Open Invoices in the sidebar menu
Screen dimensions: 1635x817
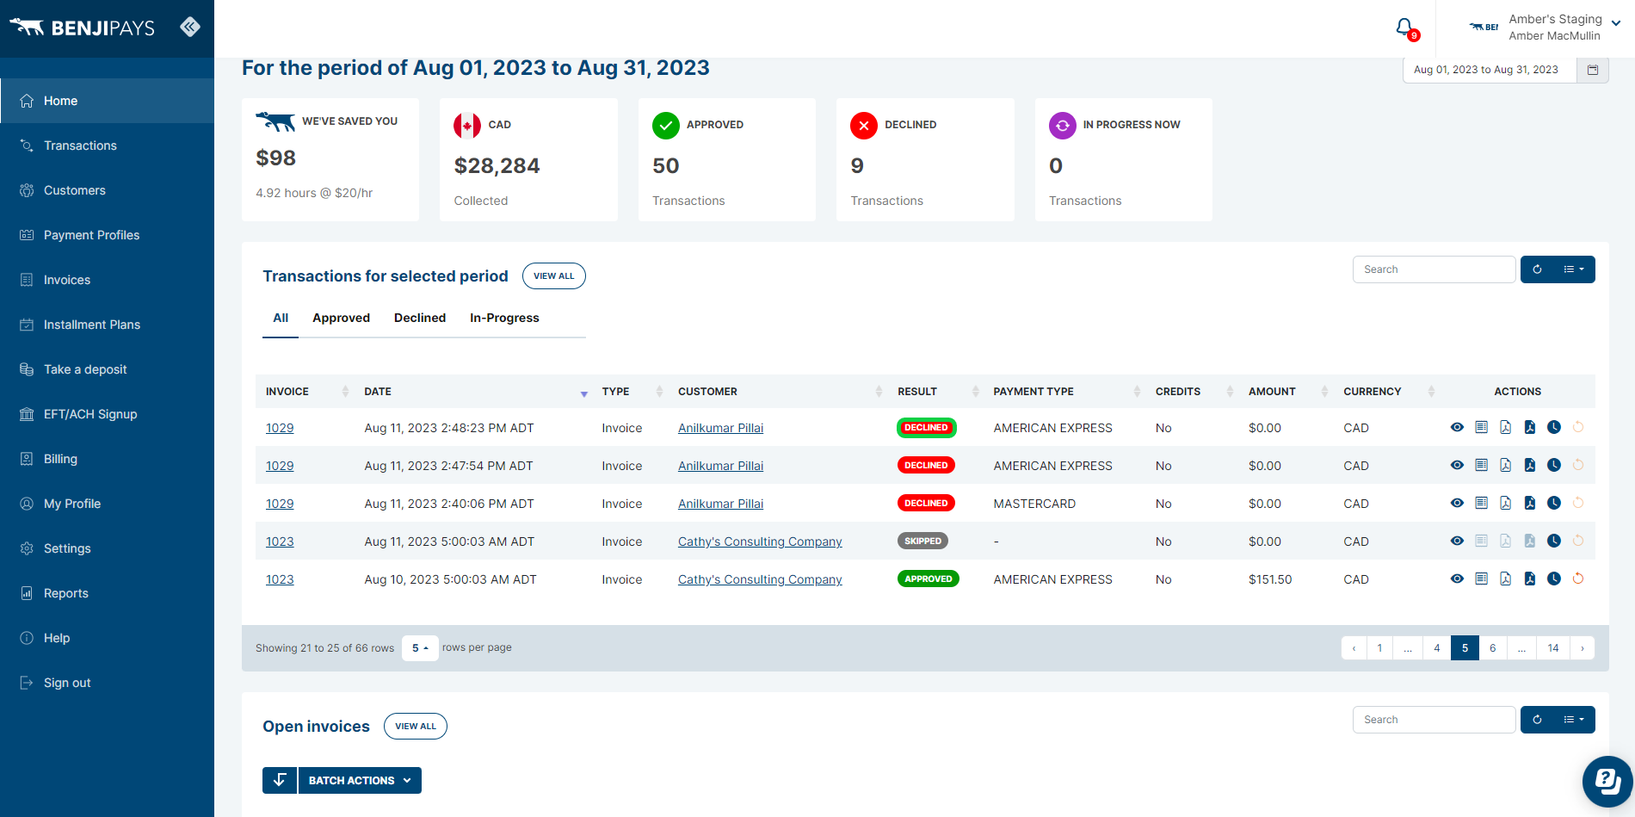pos(67,280)
